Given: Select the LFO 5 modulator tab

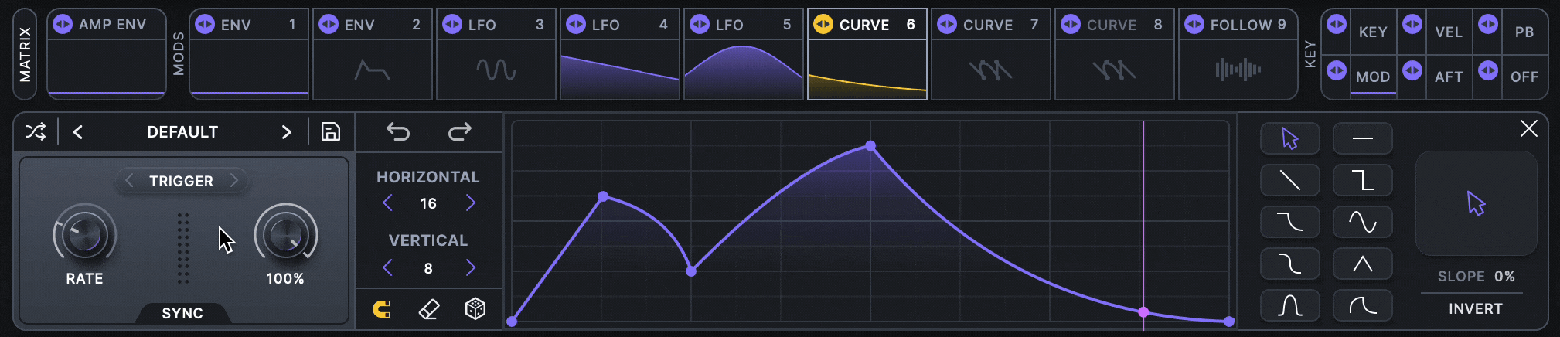Looking at the screenshot, I should (x=744, y=54).
